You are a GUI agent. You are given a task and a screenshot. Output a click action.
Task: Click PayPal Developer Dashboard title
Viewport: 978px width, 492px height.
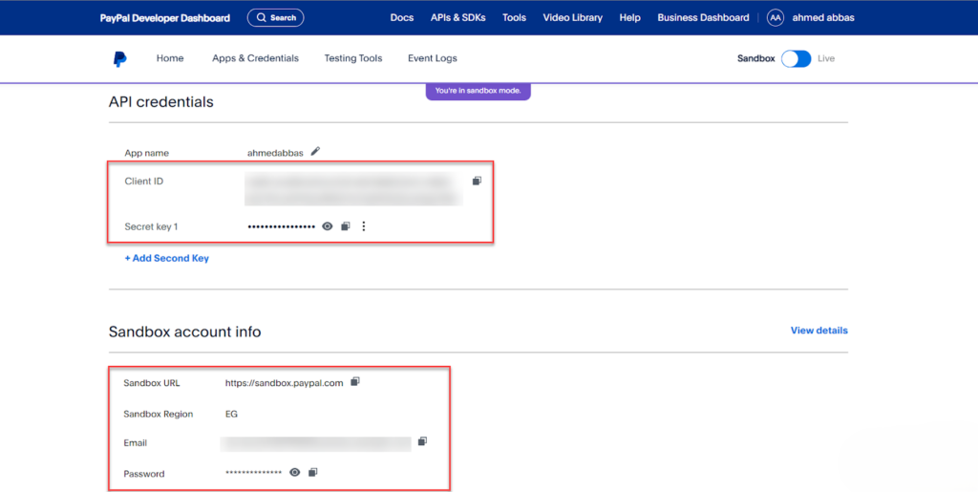[x=164, y=18]
